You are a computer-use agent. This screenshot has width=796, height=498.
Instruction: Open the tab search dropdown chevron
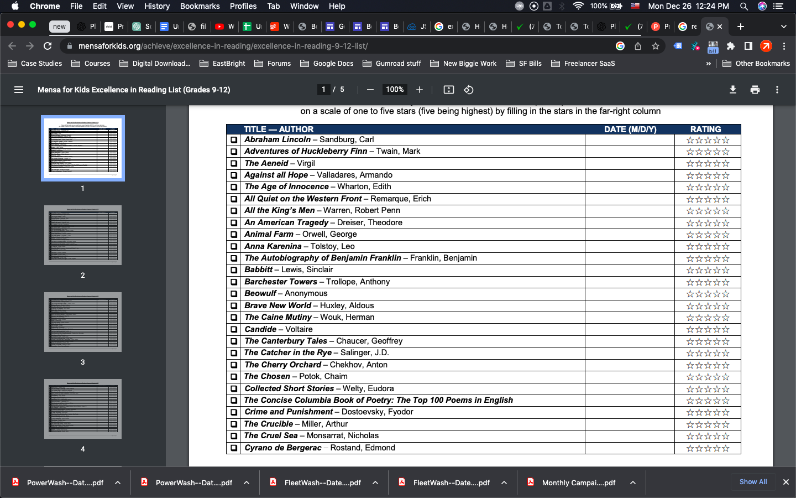[x=783, y=27]
